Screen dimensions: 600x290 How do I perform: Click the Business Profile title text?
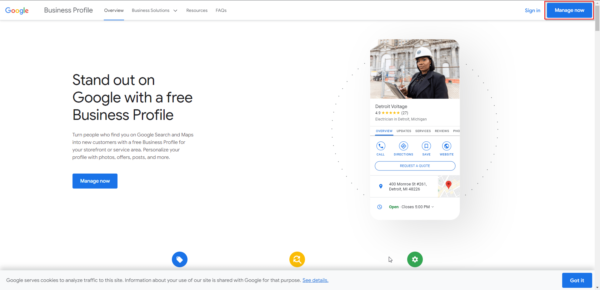tap(68, 10)
